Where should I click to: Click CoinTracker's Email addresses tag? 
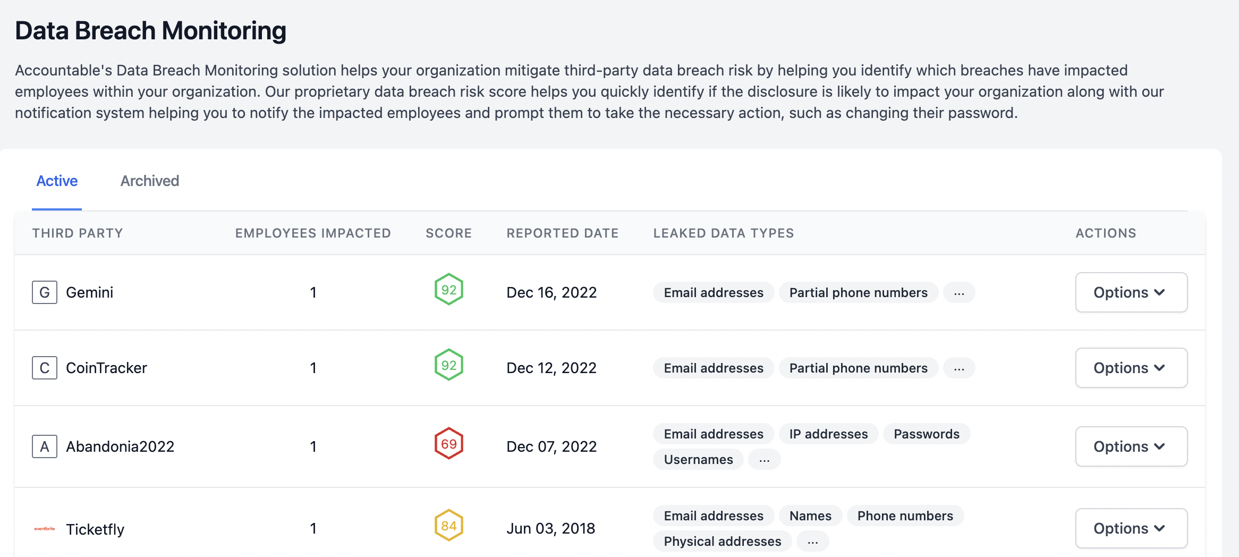click(x=714, y=368)
